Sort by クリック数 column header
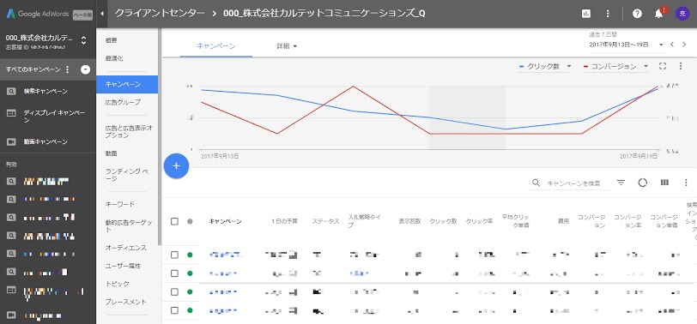The width and height of the screenshot is (697, 324). pos(443,221)
